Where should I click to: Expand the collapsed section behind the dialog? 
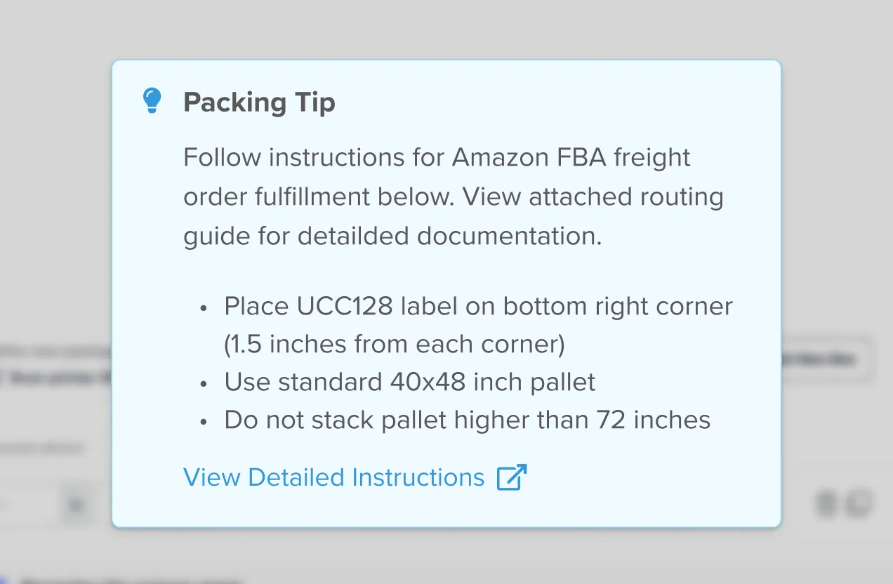click(42, 448)
